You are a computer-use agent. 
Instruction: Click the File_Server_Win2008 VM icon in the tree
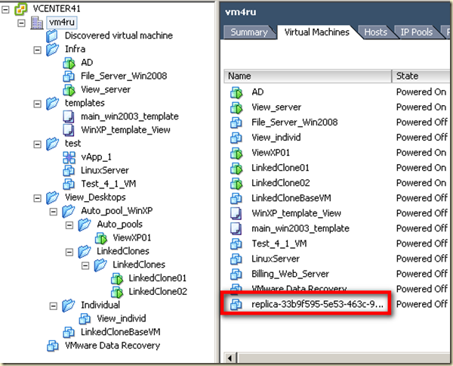[69, 76]
